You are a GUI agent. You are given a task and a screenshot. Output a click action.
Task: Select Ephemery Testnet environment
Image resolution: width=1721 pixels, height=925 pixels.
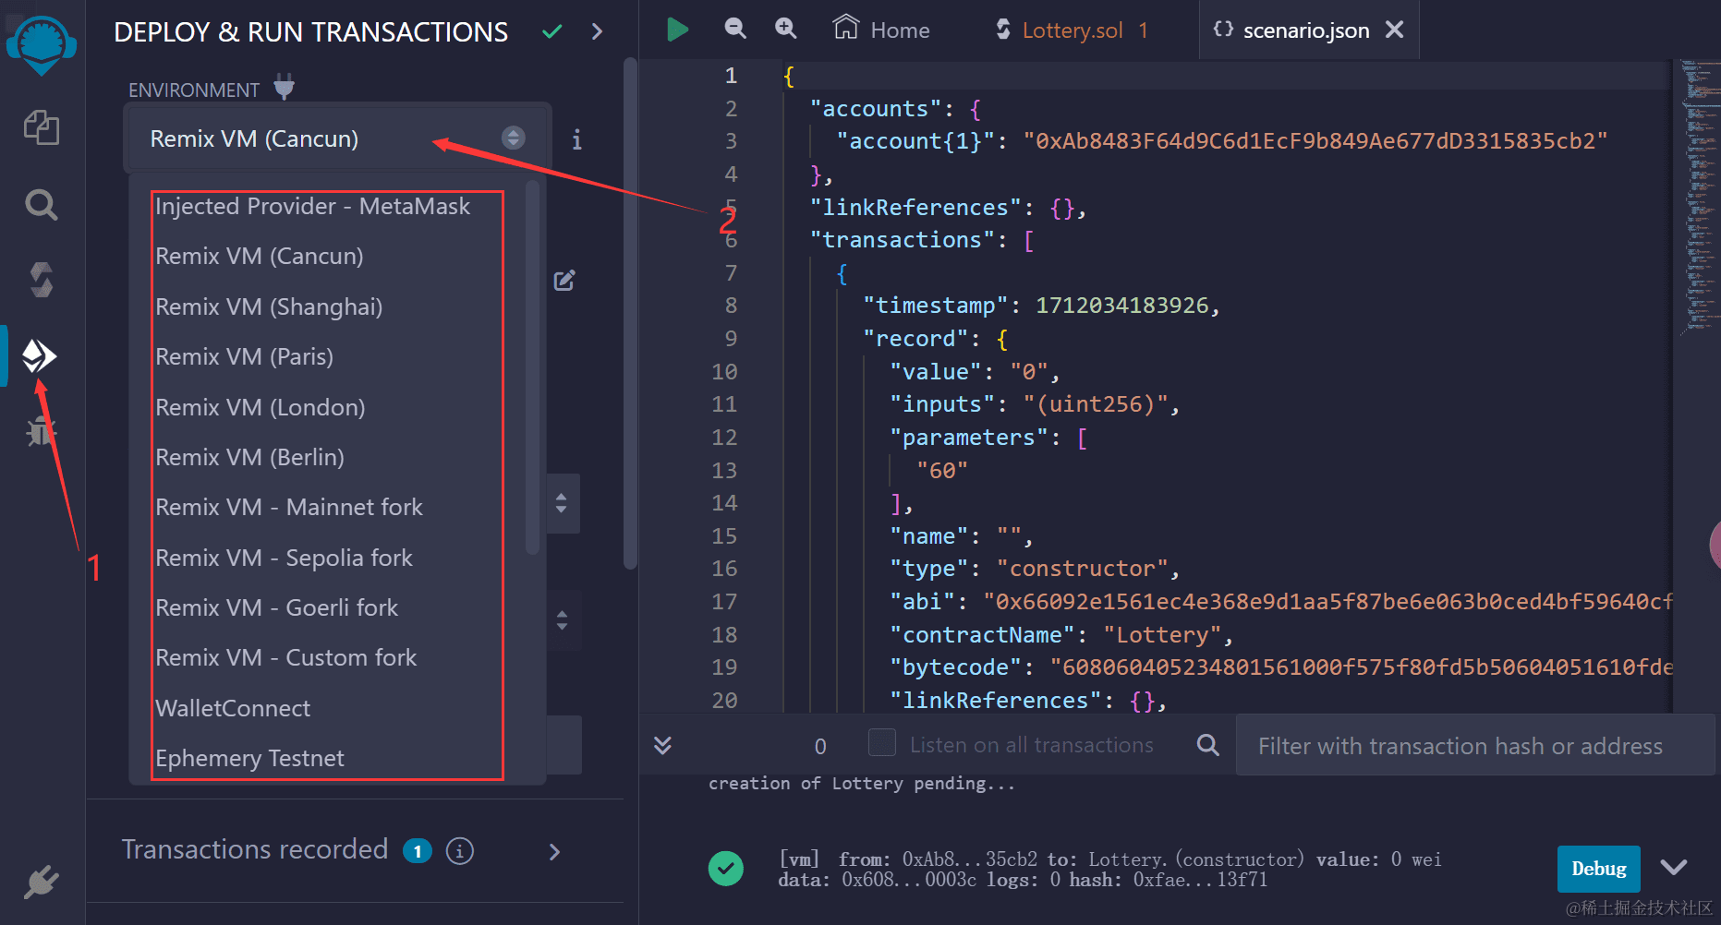tap(249, 758)
